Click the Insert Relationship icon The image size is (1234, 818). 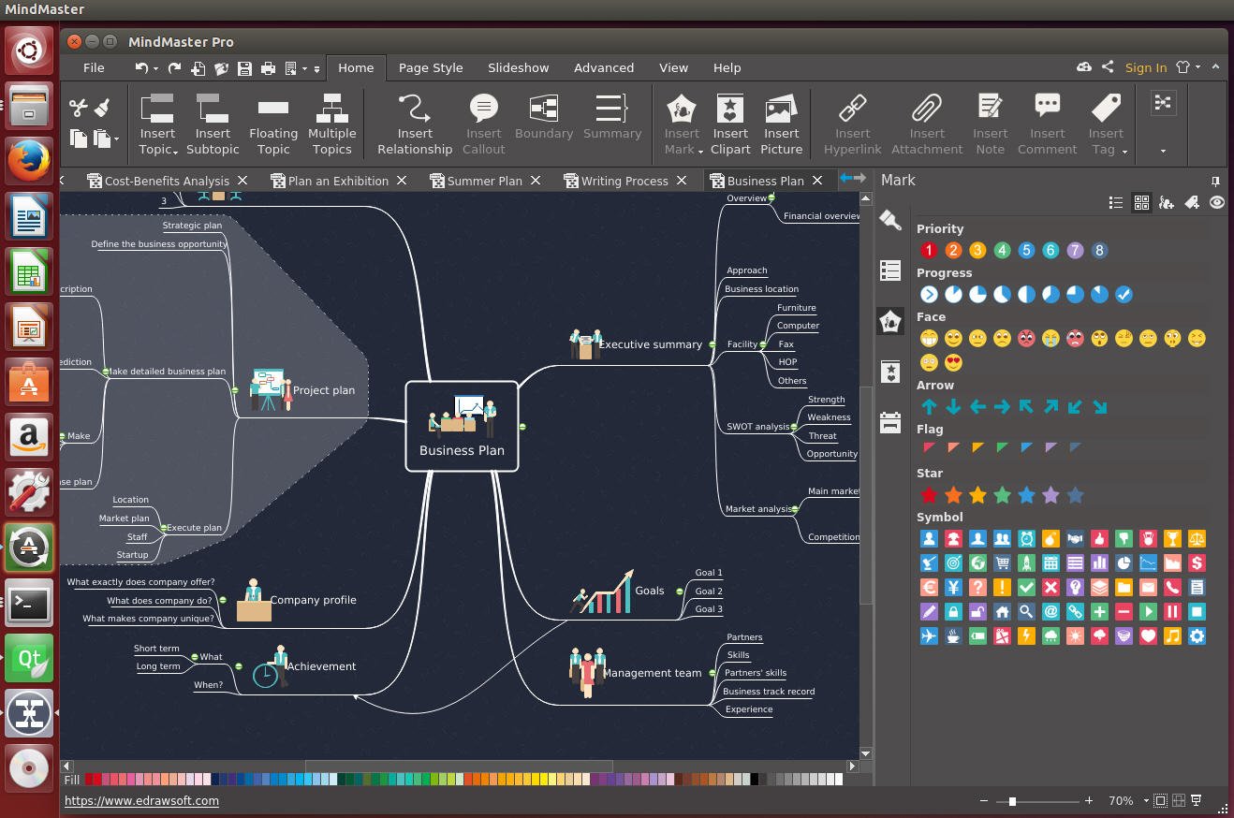point(414,109)
